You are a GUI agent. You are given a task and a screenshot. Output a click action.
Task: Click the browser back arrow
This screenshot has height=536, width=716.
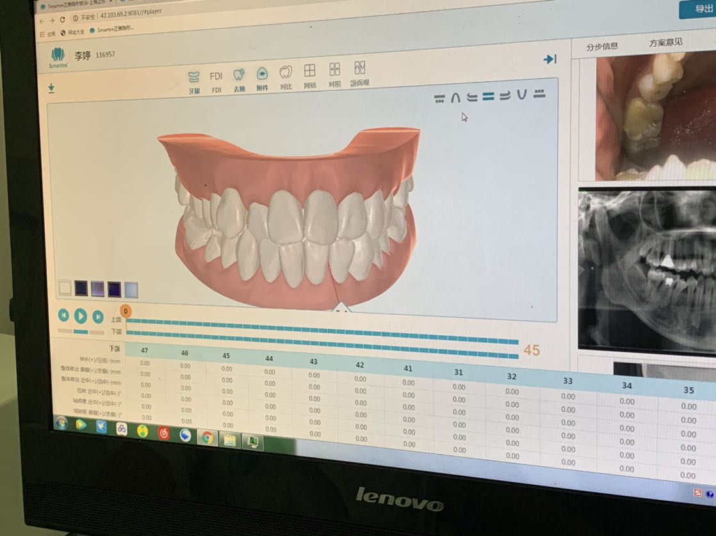click(x=42, y=21)
